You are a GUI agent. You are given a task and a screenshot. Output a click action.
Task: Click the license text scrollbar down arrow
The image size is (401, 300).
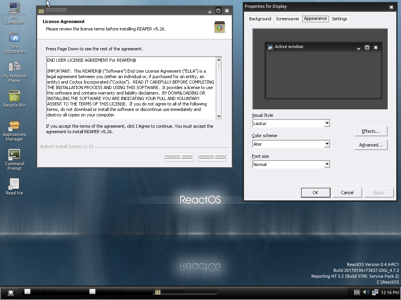click(x=219, y=116)
